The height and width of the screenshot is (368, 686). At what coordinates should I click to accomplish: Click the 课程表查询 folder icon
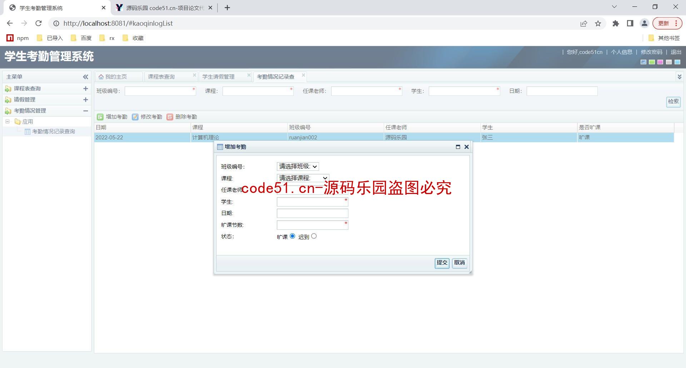coord(8,89)
